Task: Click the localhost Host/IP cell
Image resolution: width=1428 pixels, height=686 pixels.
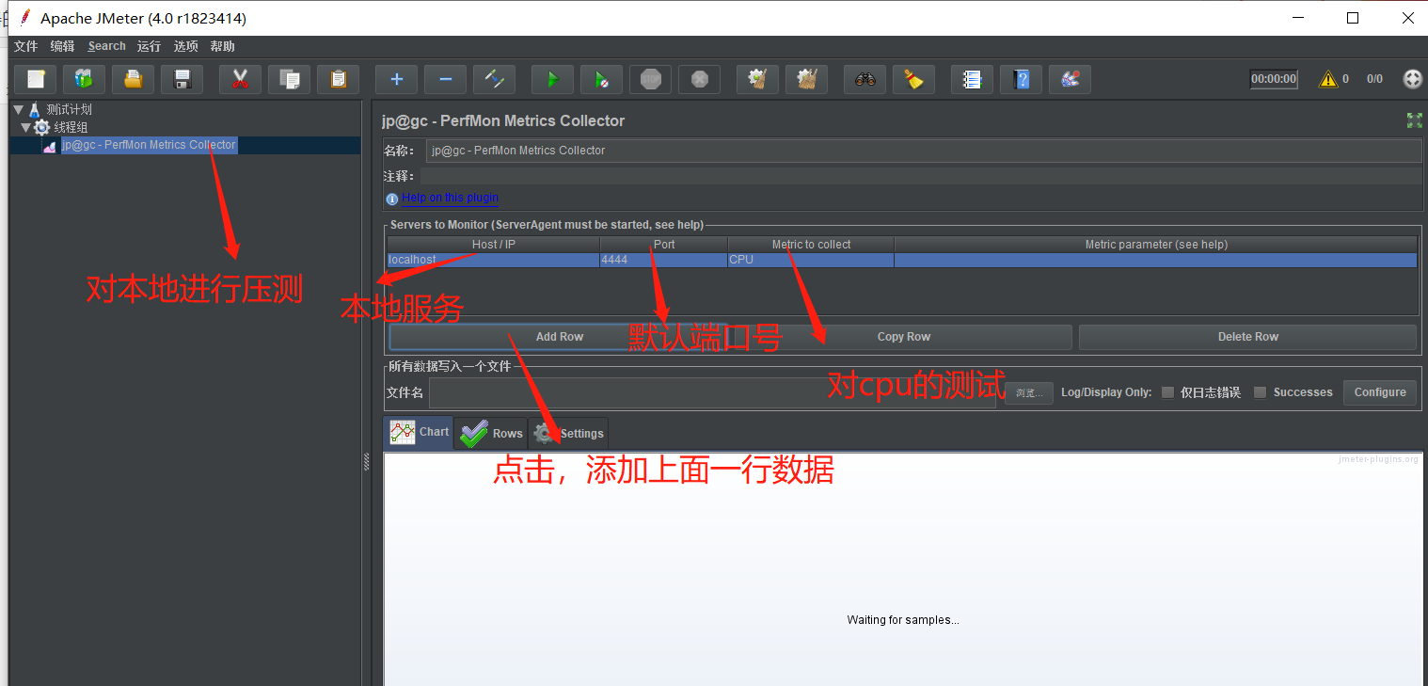Action: (x=493, y=260)
